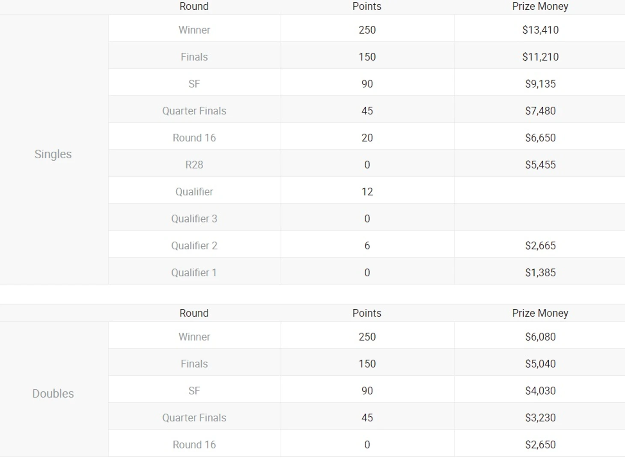Select the Qualifier 2 round label
The height and width of the screenshot is (466, 625).
coord(194,246)
